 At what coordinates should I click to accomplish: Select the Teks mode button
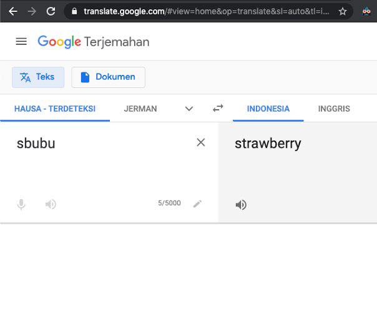38,77
